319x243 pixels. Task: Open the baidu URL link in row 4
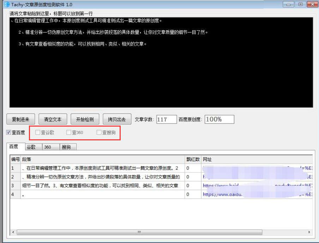click(x=258, y=194)
